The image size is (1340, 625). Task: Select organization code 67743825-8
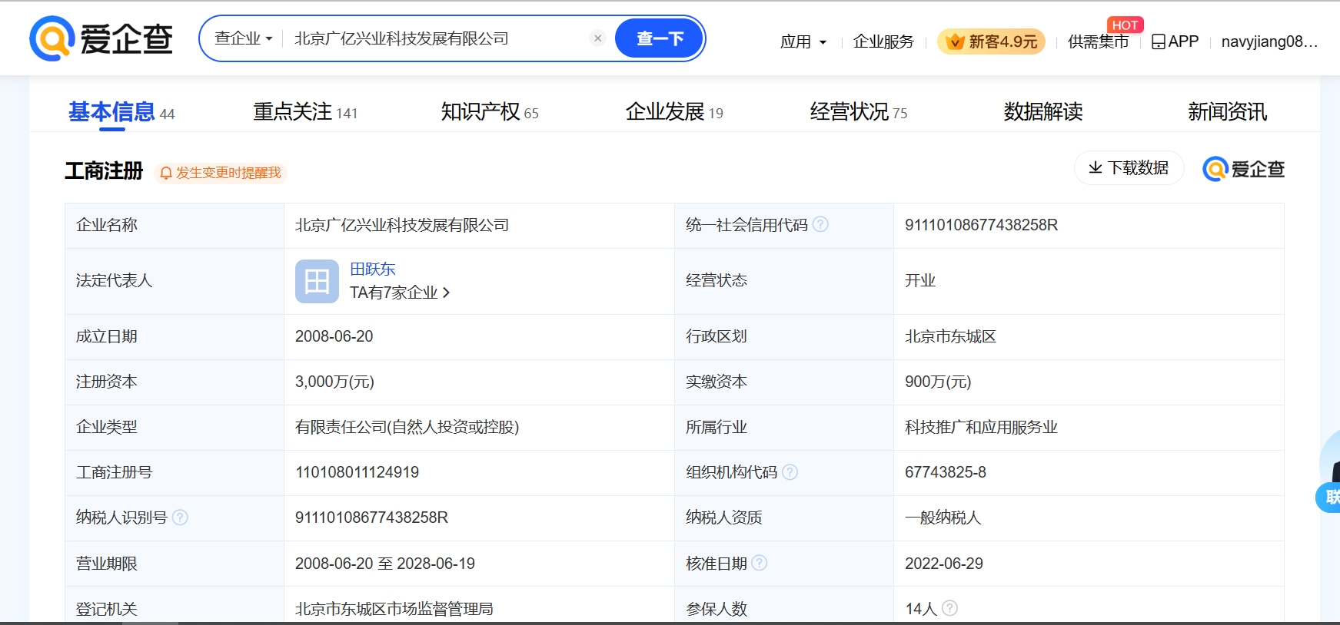point(946,472)
